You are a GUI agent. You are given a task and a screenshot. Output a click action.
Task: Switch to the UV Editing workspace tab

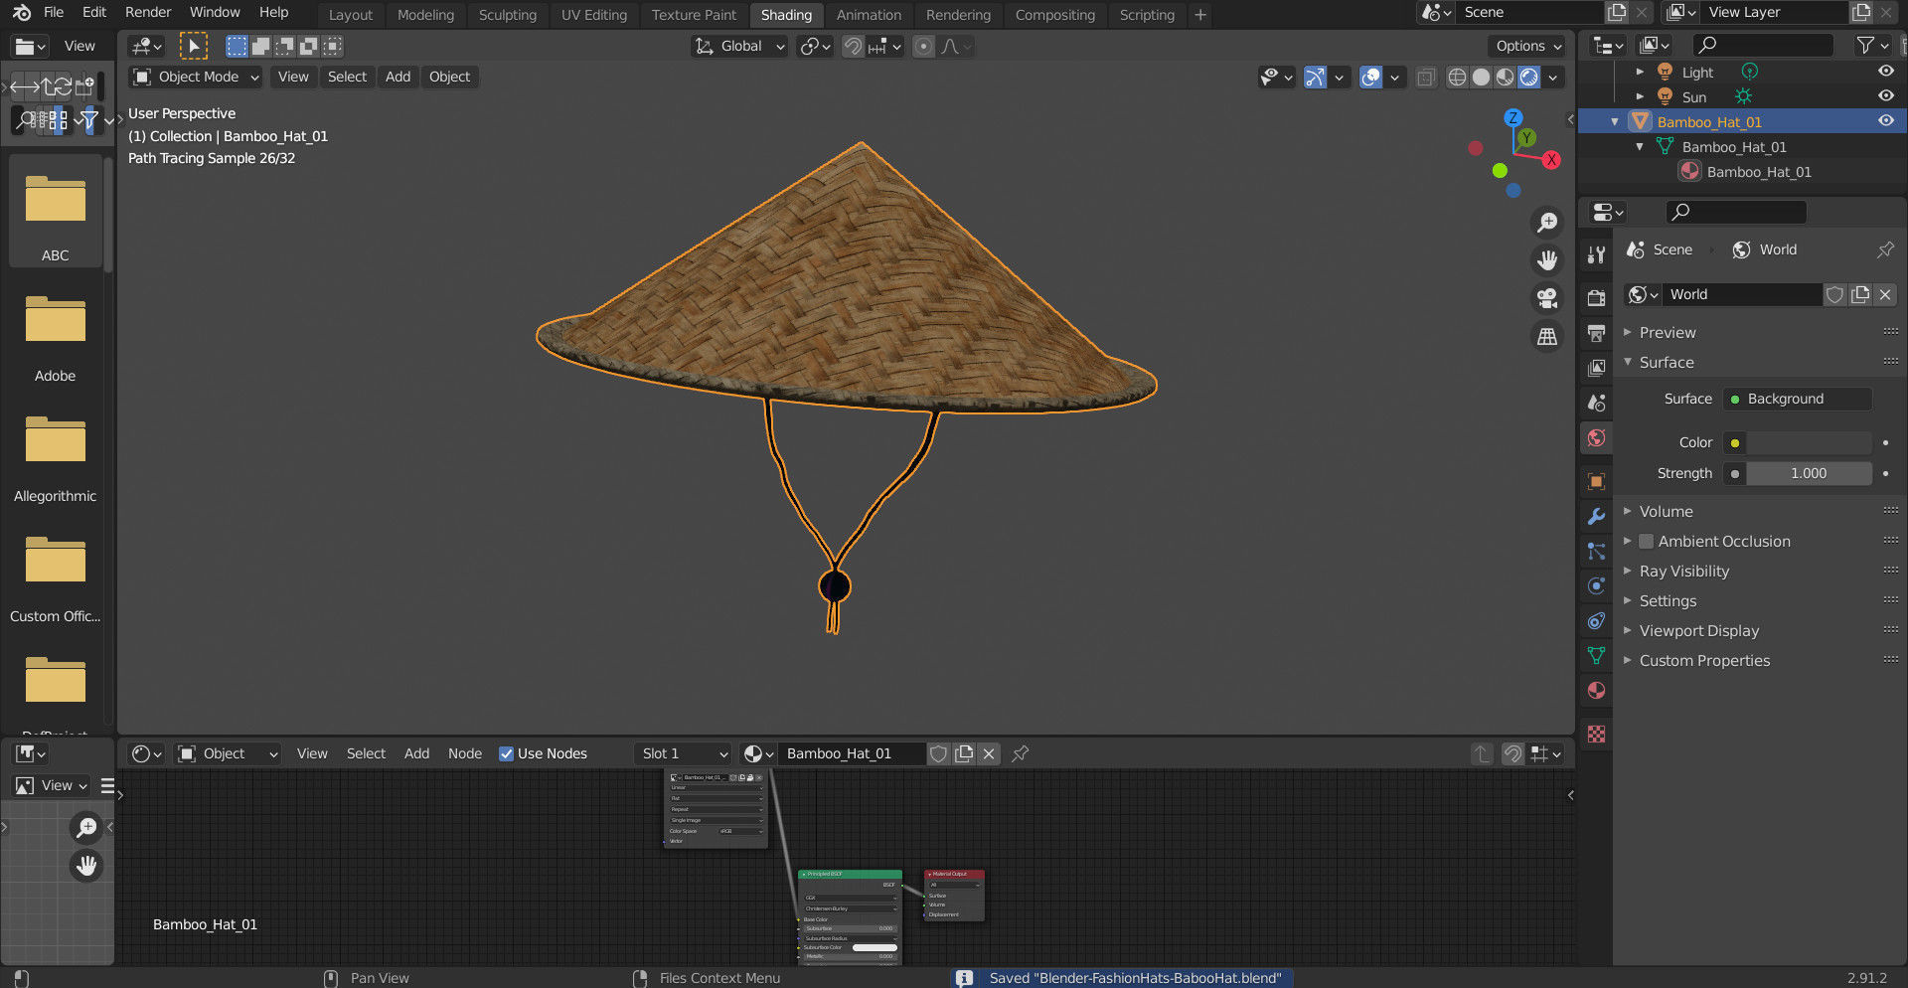(x=594, y=15)
